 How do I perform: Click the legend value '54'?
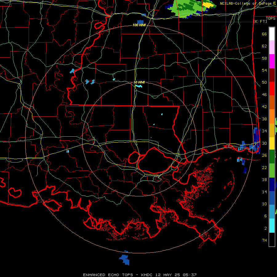pyautogui.click(x=264, y=70)
